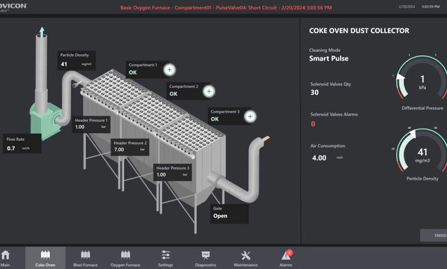The width and height of the screenshot is (447, 269).
Task: Click the Smart Pulse cleaning mode
Action: [x=329, y=58]
